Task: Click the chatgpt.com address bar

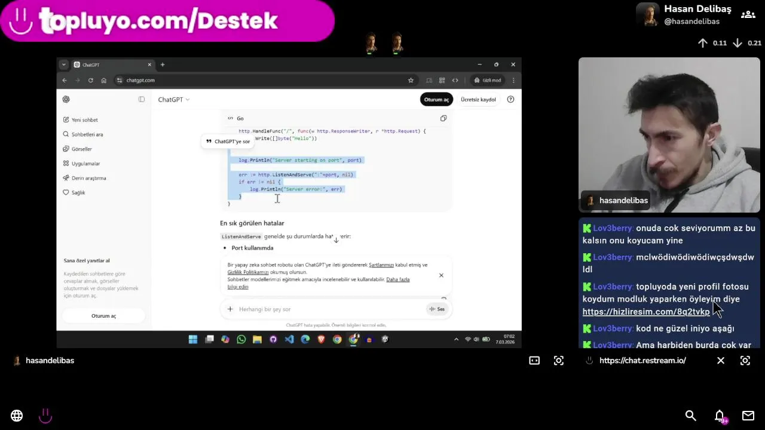Action: point(263,80)
